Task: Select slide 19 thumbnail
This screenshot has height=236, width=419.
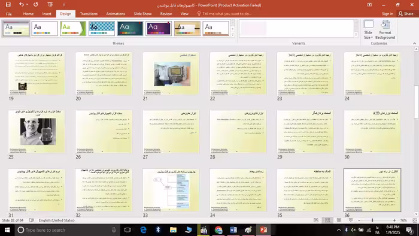Action: [x=37, y=74]
